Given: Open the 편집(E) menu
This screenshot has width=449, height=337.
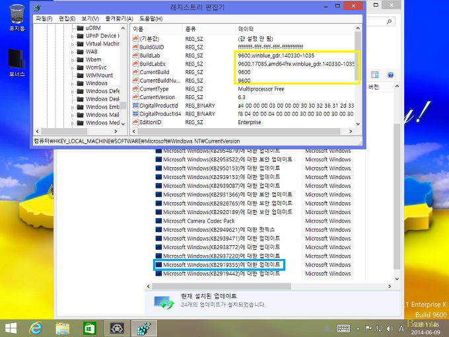Looking at the screenshot, I should (67, 19).
